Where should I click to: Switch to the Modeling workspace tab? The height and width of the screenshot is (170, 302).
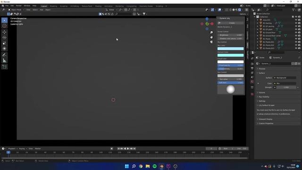tap(53, 6)
